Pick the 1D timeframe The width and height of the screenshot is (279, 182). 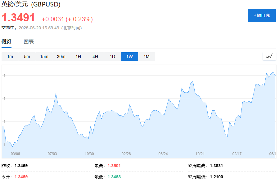click(x=112, y=57)
